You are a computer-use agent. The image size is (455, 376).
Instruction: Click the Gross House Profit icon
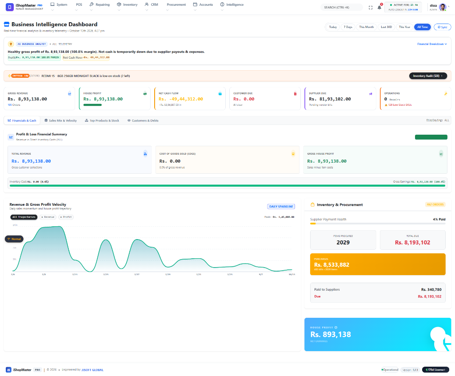tap(441, 154)
